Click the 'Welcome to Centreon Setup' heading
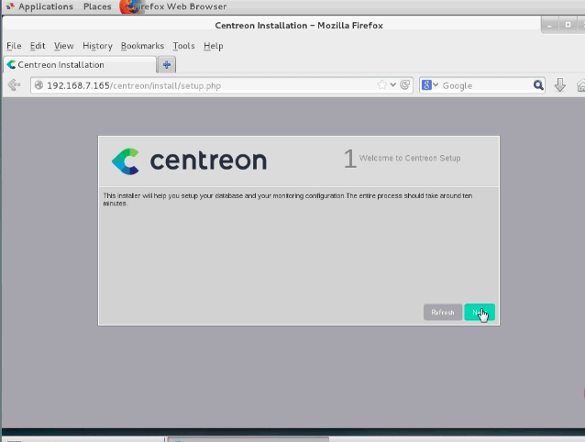 (x=410, y=158)
